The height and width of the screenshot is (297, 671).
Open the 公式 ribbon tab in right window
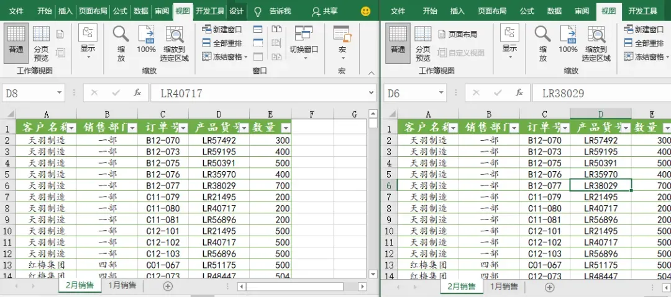coord(527,11)
